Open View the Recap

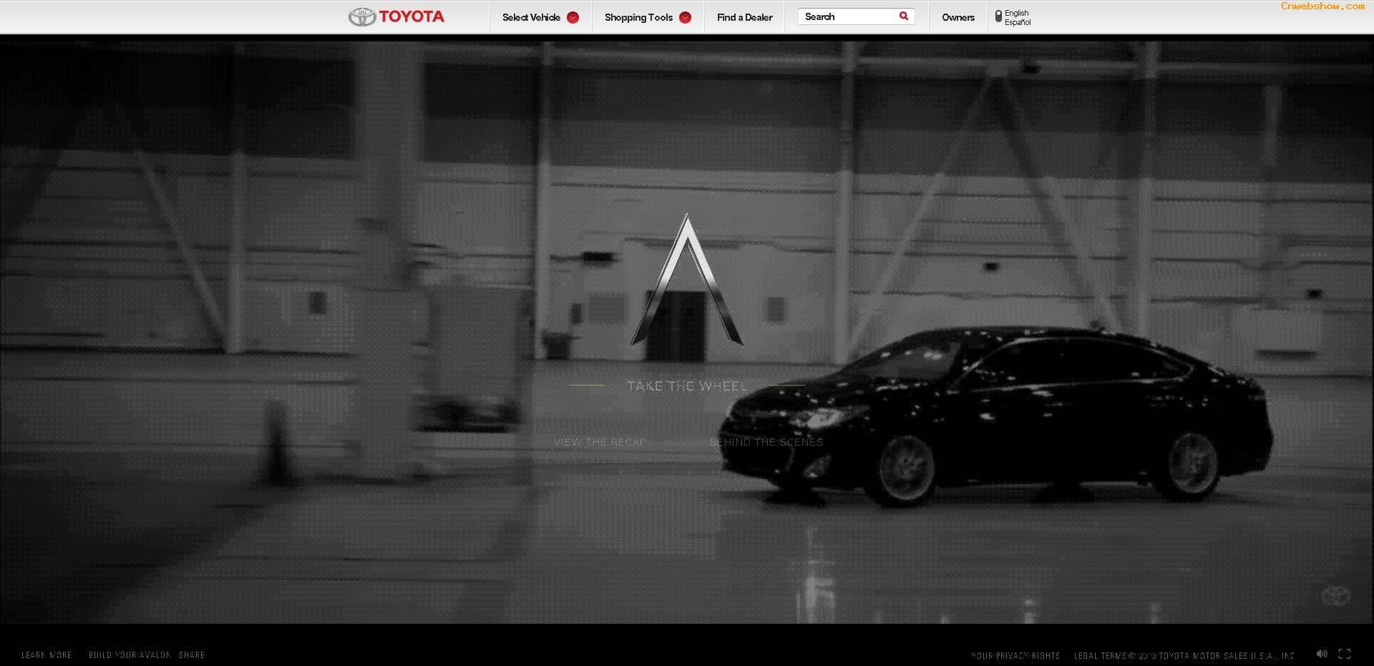point(600,442)
